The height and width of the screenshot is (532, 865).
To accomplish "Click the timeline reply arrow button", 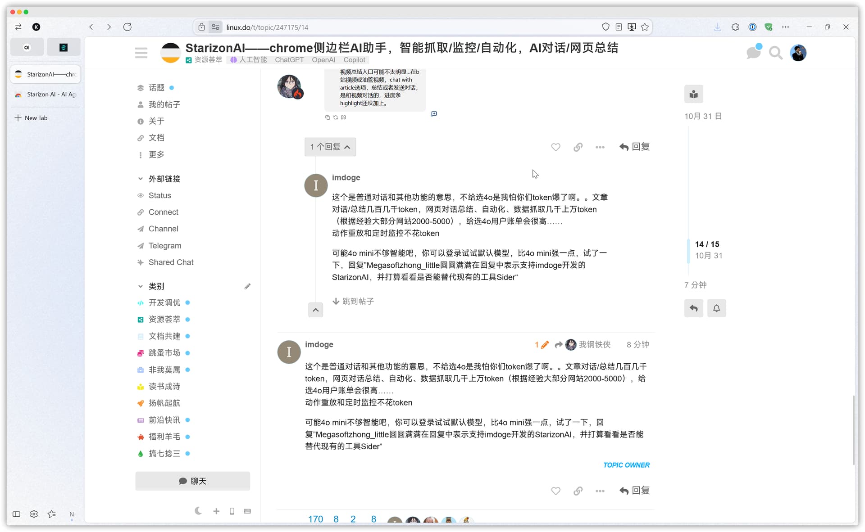I will click(x=693, y=308).
